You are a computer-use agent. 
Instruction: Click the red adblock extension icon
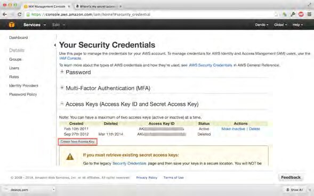point(301,14)
